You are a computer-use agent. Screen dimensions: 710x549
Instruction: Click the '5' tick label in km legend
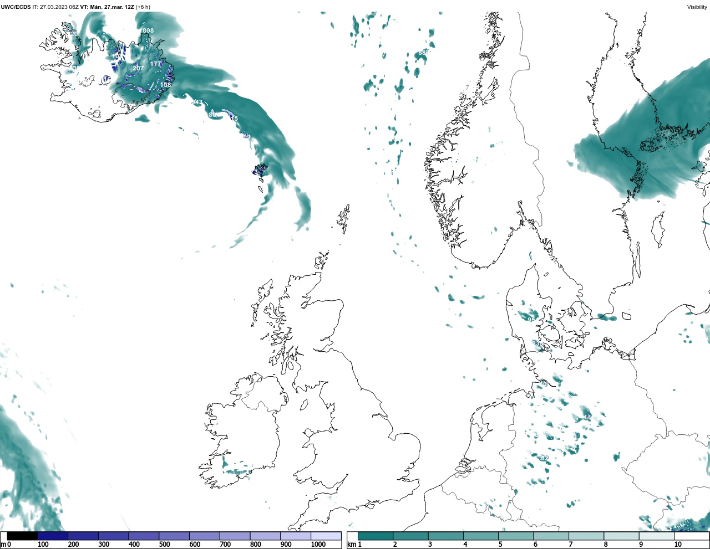click(x=500, y=545)
